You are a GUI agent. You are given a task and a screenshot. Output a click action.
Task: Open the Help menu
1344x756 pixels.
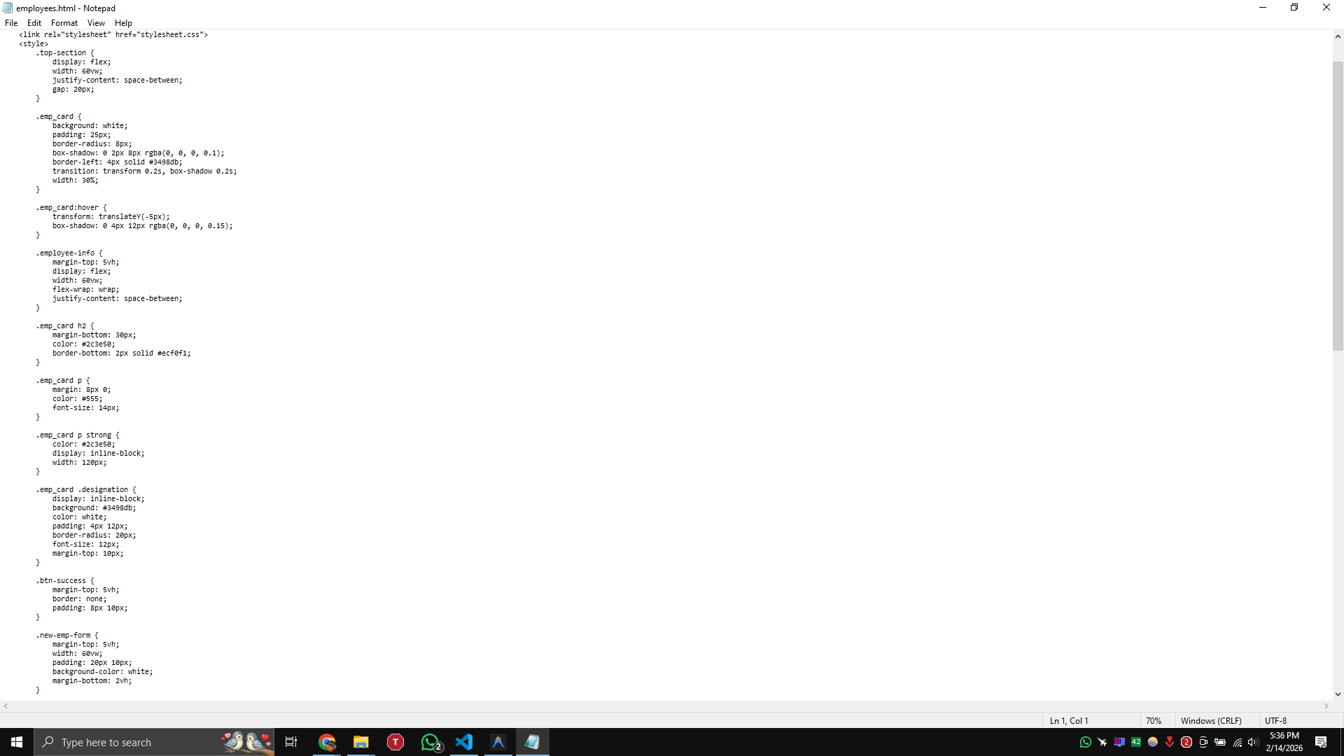pos(122,23)
